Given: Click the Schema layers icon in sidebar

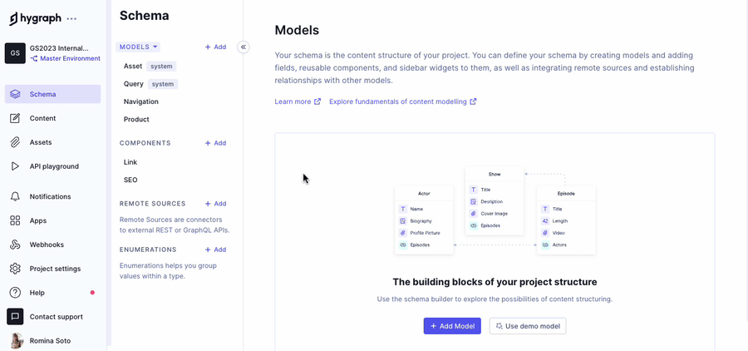Looking at the screenshot, I should [15, 94].
